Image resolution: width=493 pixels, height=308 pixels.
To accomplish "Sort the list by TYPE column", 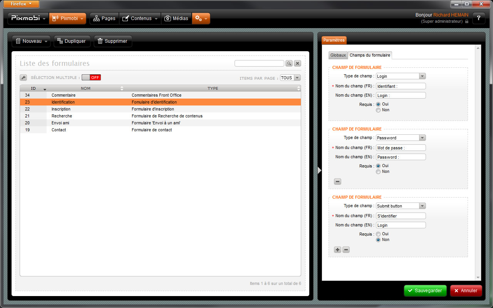I will point(213,89).
